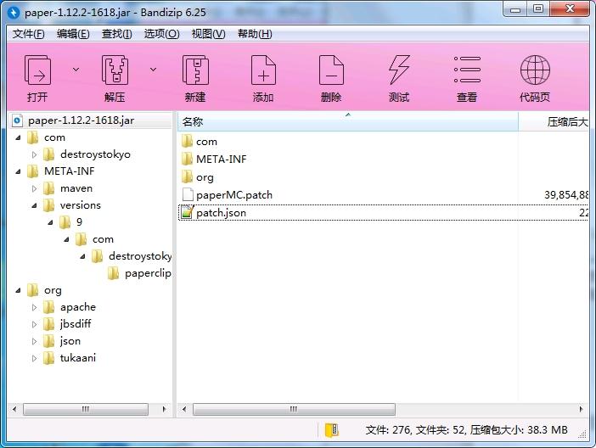Click the Code page (代码页) globe icon

535,70
